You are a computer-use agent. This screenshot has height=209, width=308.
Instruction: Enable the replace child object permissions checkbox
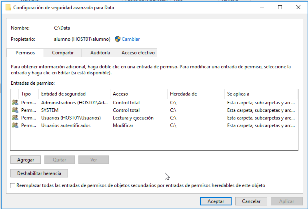click(x=13, y=186)
